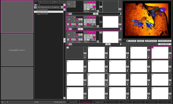Image resolution: width=173 pixels, height=104 pixels.
Task: Click the bottom layer timeline slider at 281
Action: coord(108,44)
